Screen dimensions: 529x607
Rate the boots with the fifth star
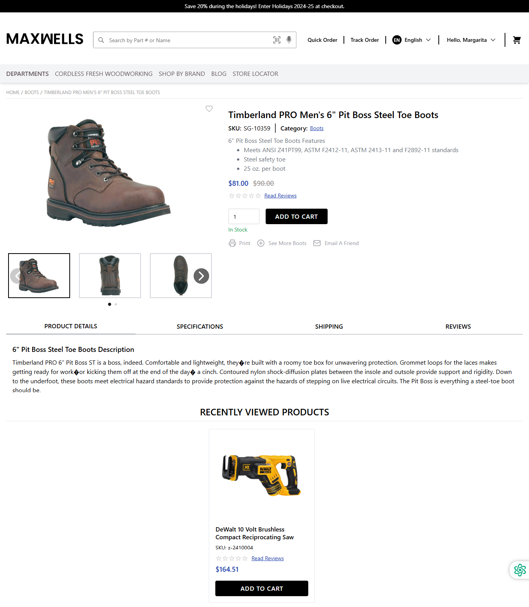[258, 196]
